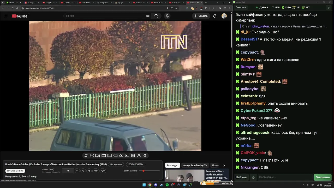Go back in browser history
Viewport: 334px width, 188px height.
coord(3,8)
